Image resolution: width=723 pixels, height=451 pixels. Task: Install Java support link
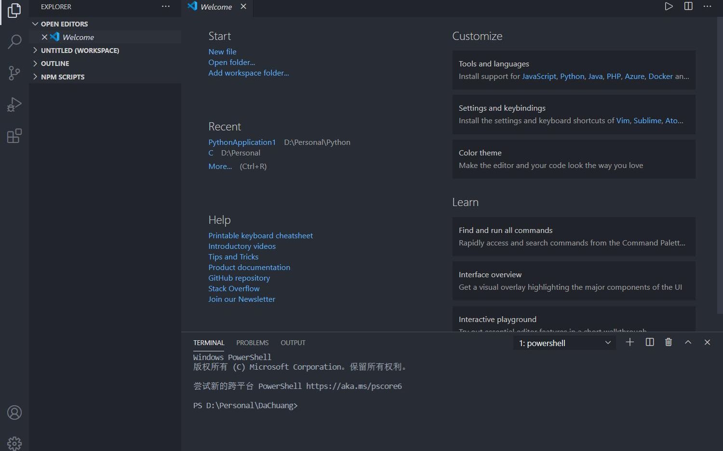click(x=595, y=76)
